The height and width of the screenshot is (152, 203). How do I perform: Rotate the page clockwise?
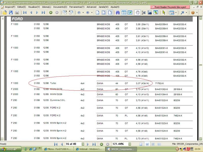(x=65, y=12)
